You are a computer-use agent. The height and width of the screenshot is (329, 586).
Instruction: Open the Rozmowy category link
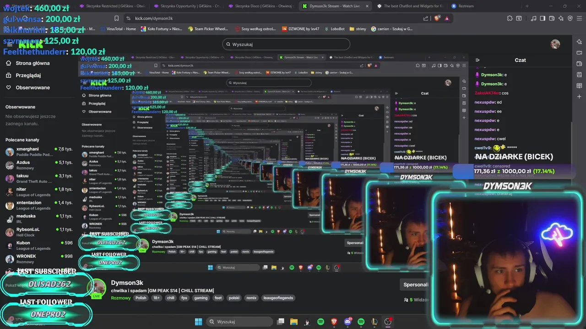(x=121, y=298)
